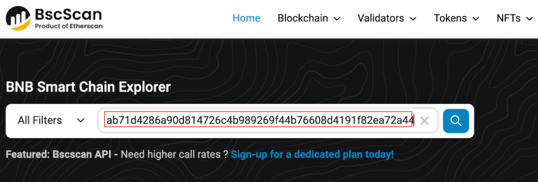Click the BscScan brand name text
Viewport: 538px width, 182px height.
(x=69, y=14)
